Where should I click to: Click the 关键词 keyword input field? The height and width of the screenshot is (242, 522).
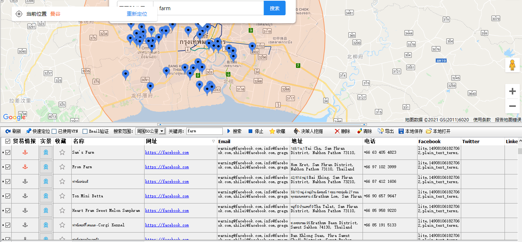[204, 131]
